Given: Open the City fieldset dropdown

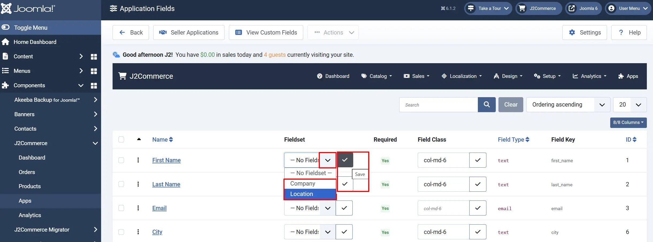Looking at the screenshot, I should tap(310, 232).
